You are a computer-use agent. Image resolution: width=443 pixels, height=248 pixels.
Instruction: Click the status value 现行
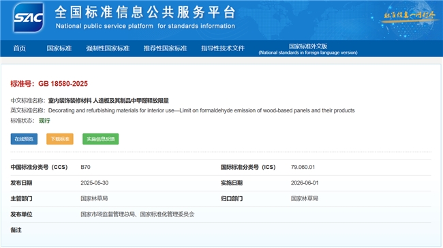[44, 121]
